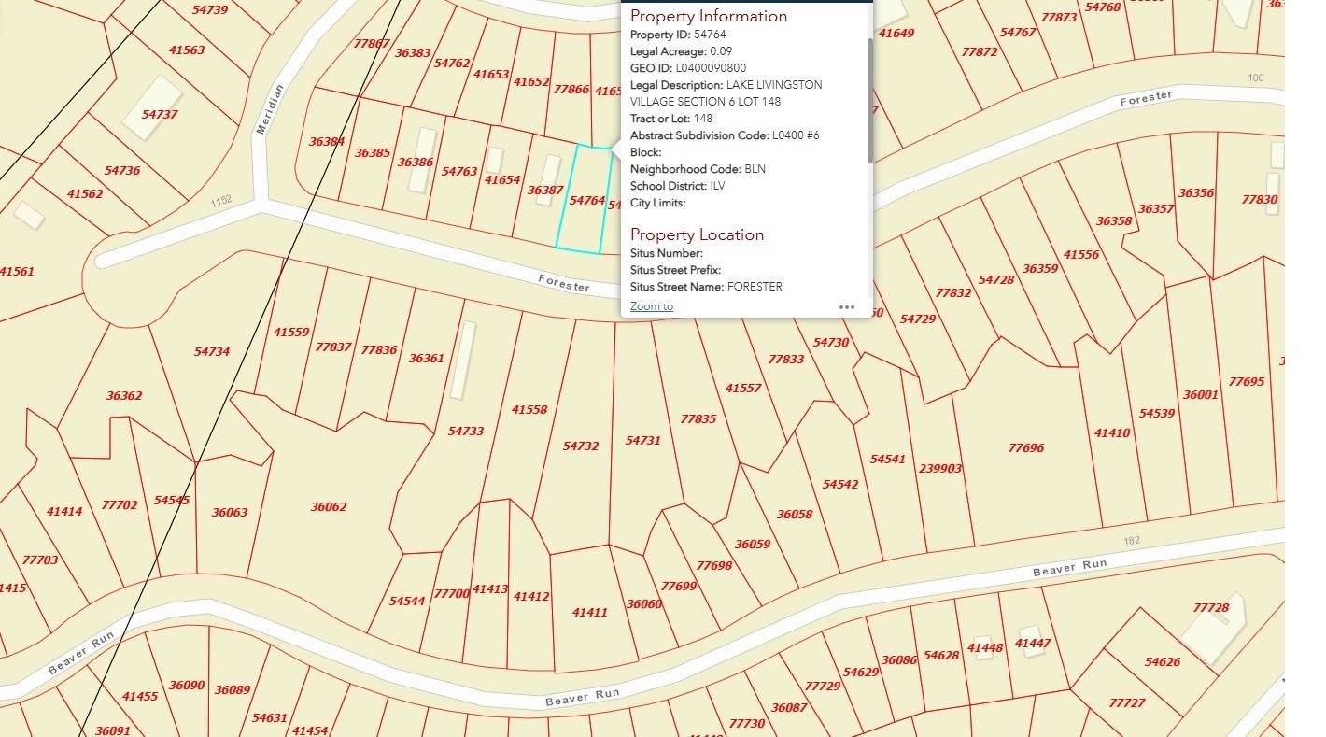Select parcel 54734 by the cul-de-sac
The image size is (1326, 737).
click(211, 352)
